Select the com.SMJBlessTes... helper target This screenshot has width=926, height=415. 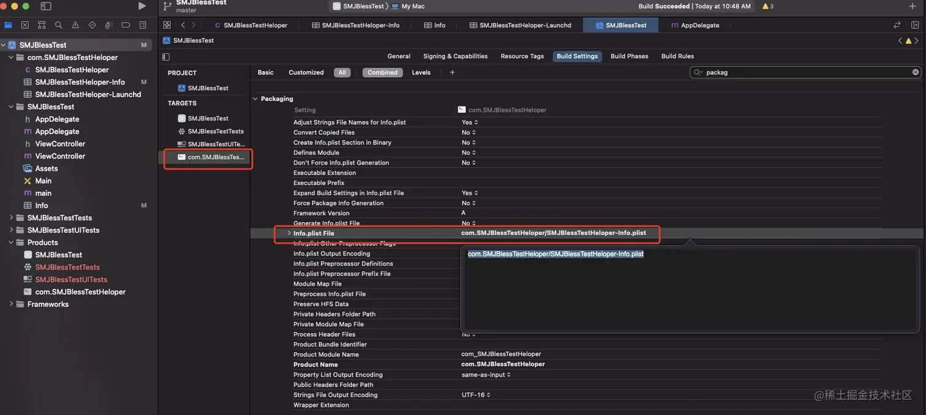pyautogui.click(x=211, y=157)
